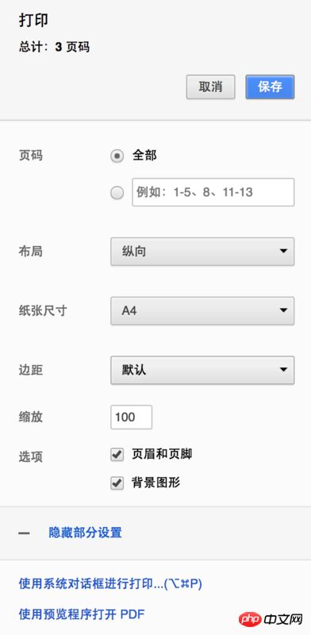Click the blue 保存 button
Screen dimensions: 311x635
[x=270, y=87]
